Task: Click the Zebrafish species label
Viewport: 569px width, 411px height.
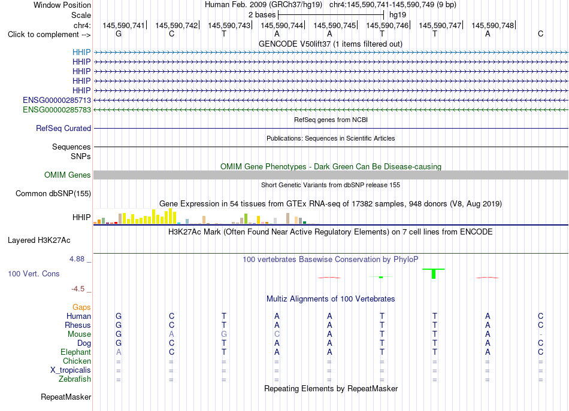Action: pyautogui.click(x=74, y=379)
